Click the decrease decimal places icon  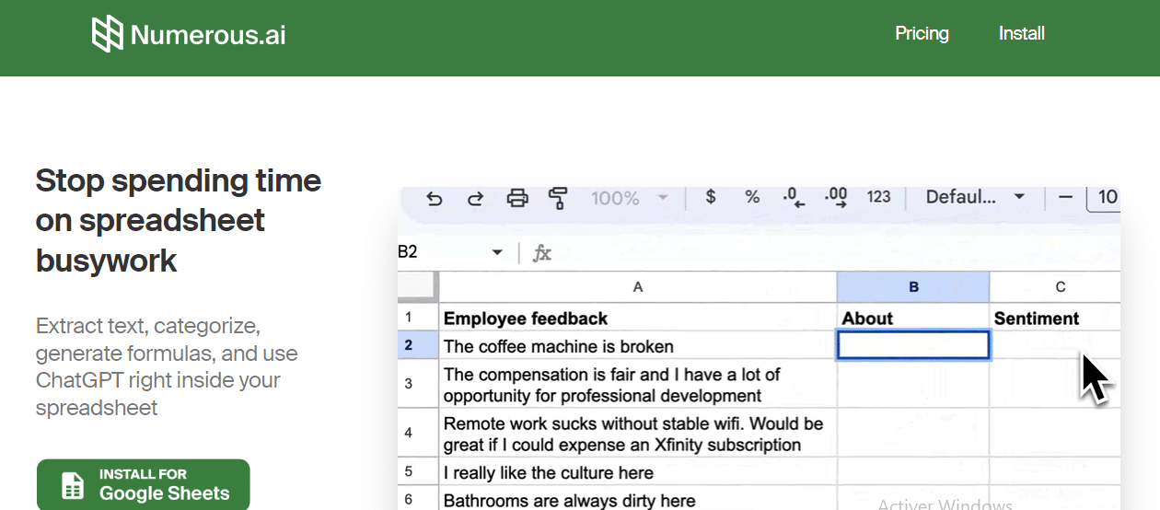coord(794,198)
